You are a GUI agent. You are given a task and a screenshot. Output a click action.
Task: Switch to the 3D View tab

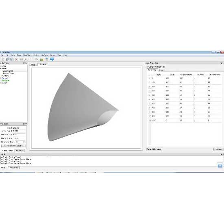(43, 65)
